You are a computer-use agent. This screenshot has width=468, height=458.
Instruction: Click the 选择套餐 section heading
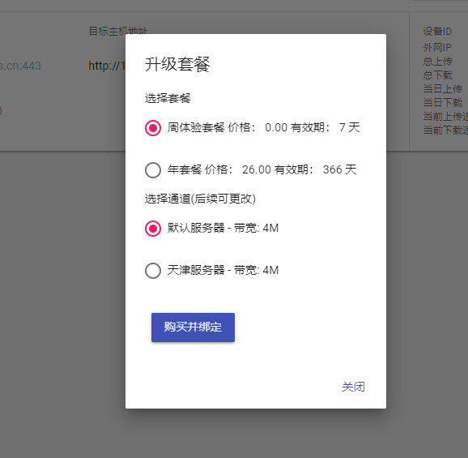click(x=168, y=98)
